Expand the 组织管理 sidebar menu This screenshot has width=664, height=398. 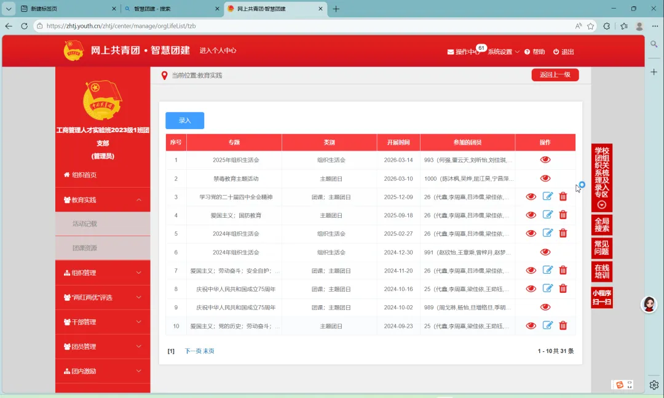tap(103, 273)
